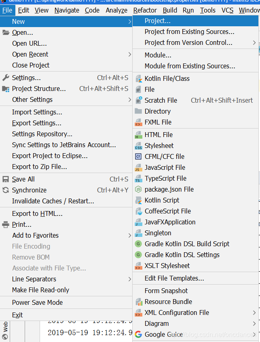The image size is (260, 342).
Task: Expand the Open Recent submenu arrow
Action: 129,54
